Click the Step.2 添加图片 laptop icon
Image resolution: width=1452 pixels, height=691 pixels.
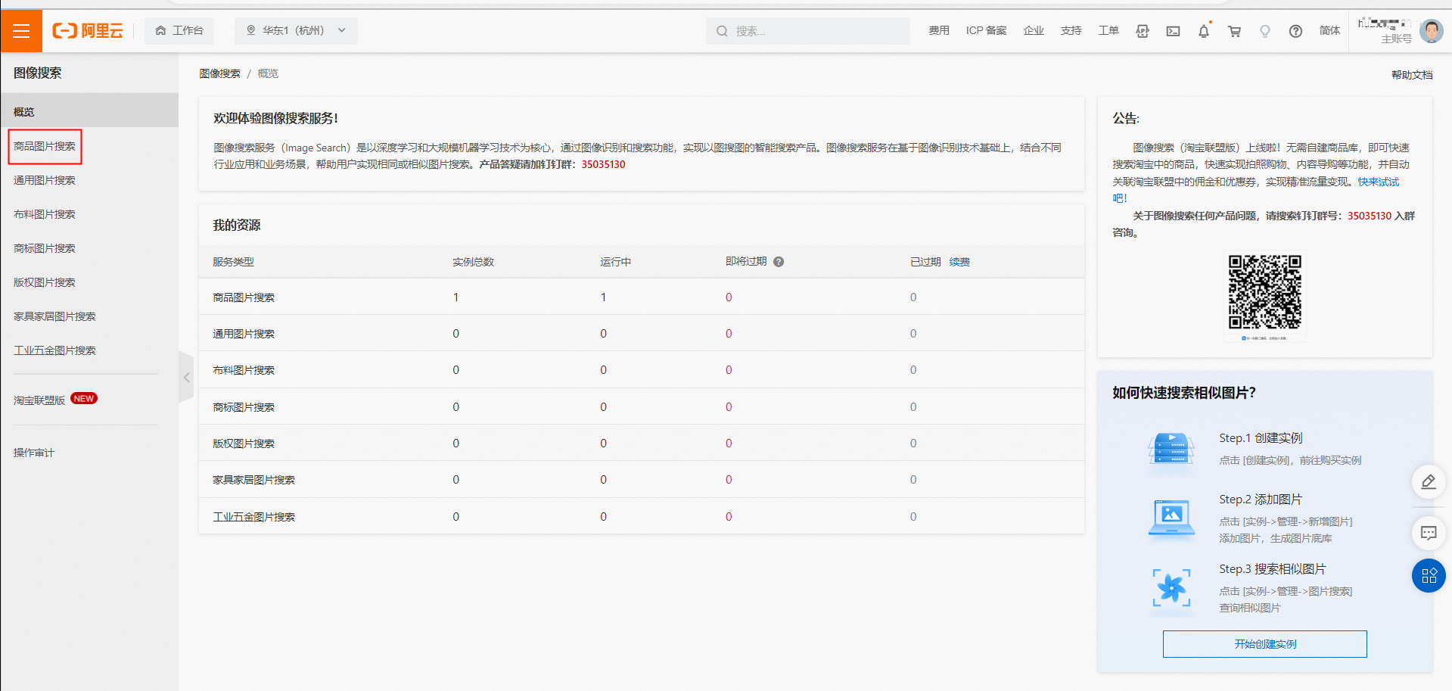1171,518
